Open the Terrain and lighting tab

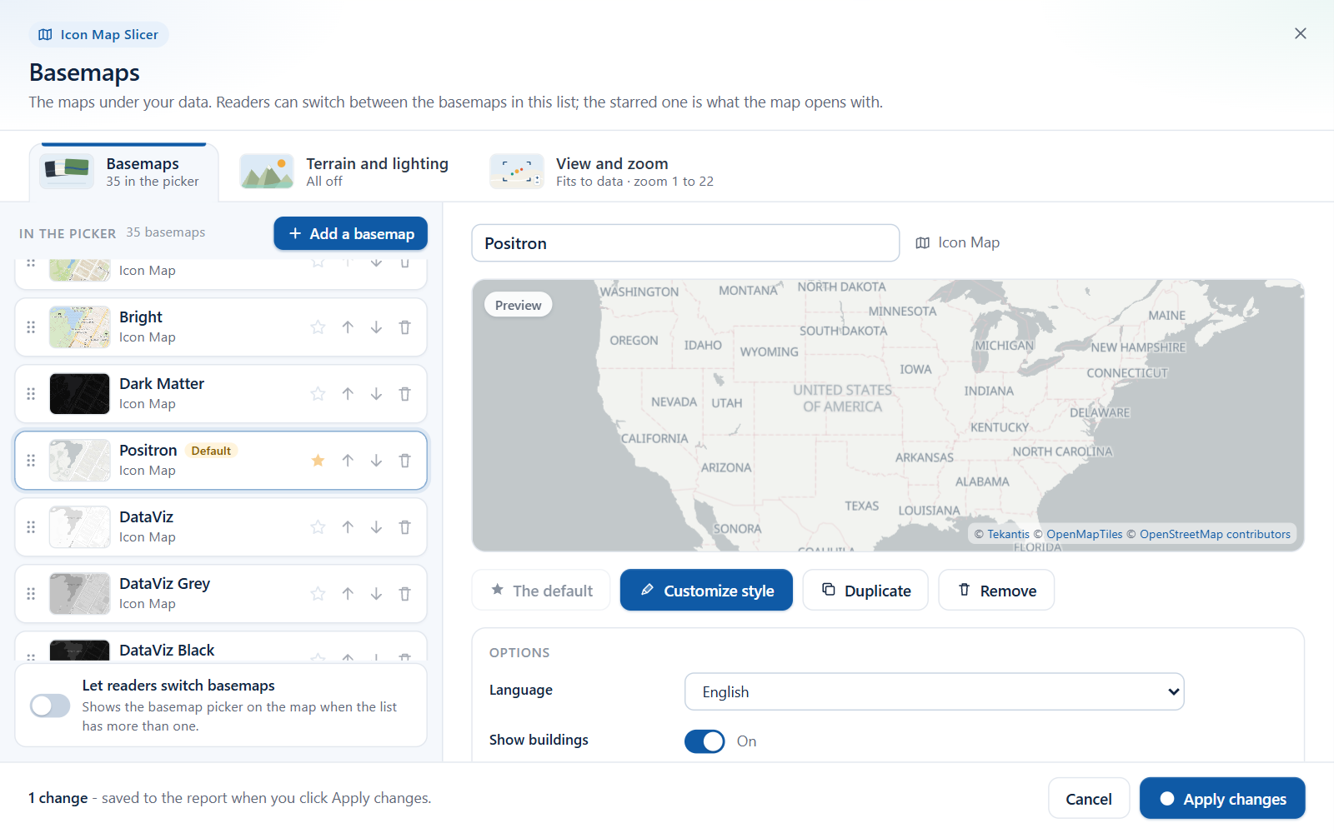[344, 172]
